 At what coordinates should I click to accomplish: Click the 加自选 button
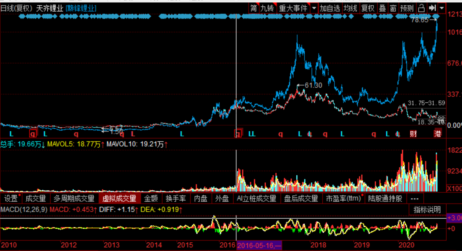[x=330, y=8]
